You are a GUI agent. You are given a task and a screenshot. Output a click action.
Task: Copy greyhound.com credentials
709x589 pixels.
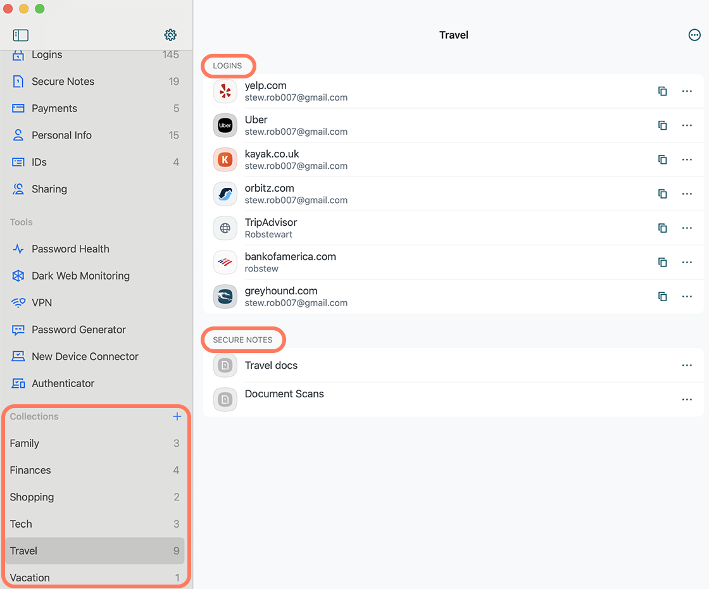tap(662, 297)
